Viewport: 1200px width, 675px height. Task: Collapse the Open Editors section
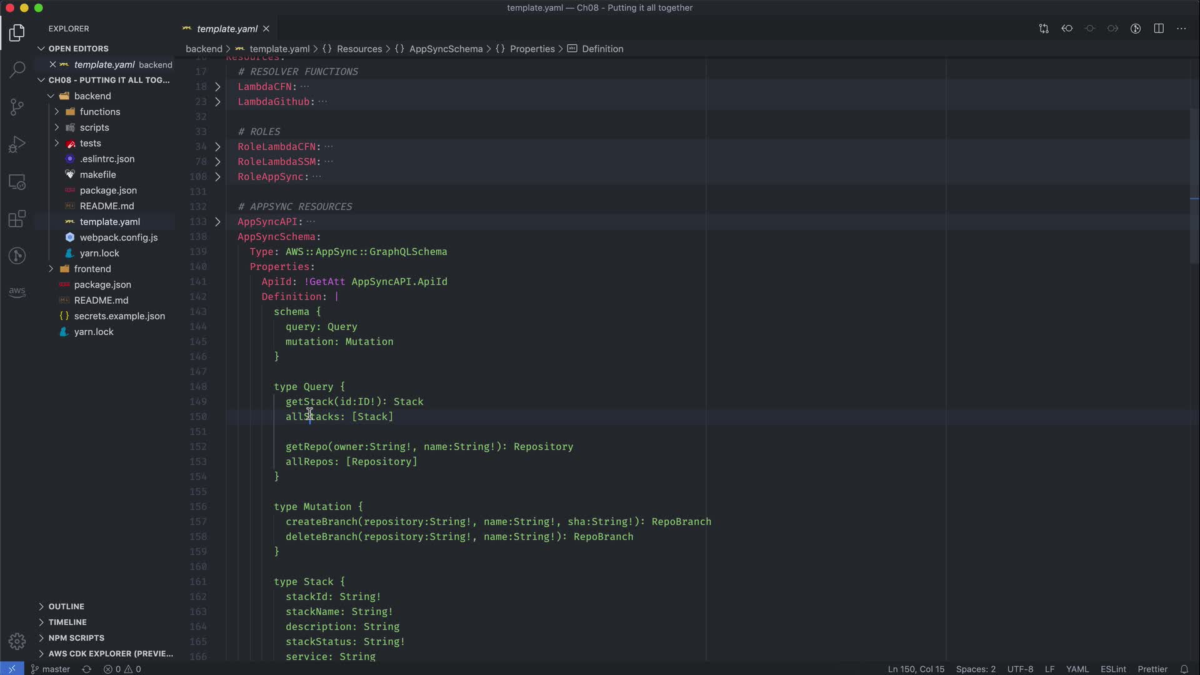(78, 48)
